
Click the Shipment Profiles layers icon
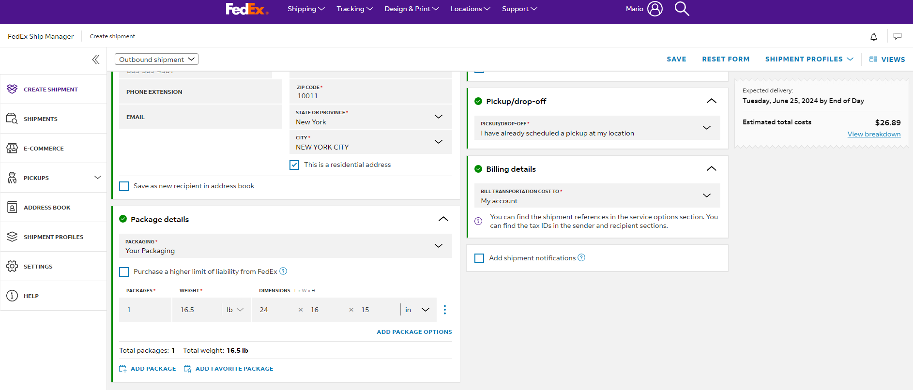coord(12,237)
